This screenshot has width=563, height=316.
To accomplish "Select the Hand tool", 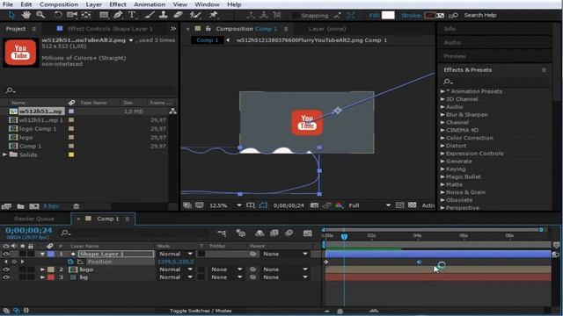I will click(x=26, y=15).
